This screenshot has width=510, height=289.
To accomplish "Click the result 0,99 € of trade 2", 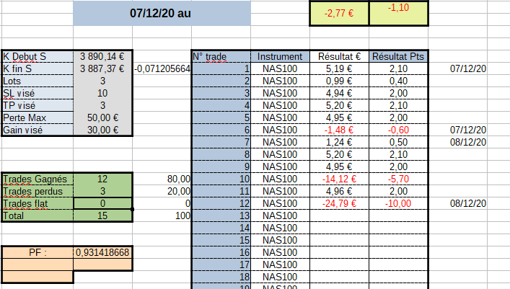I will [x=339, y=81].
